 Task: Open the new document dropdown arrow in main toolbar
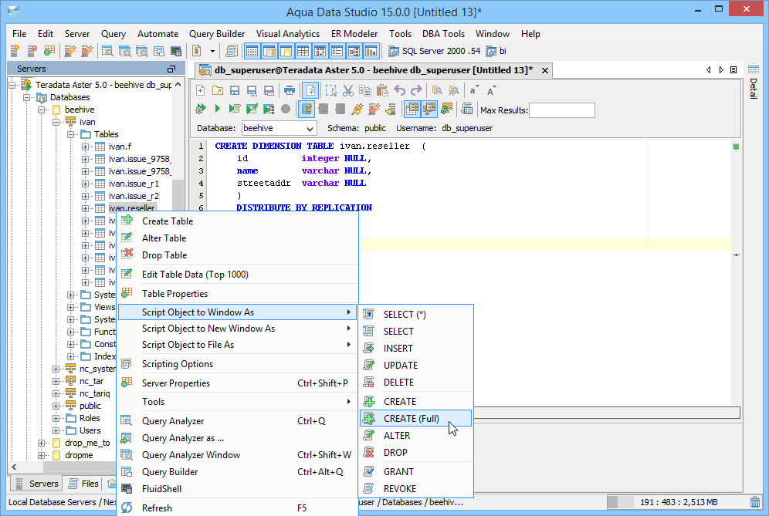click(212, 51)
